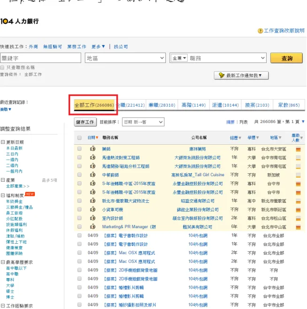Click applicant-count icon for 小貨車司機 row
The width and height of the screenshot is (307, 309).
point(298,210)
